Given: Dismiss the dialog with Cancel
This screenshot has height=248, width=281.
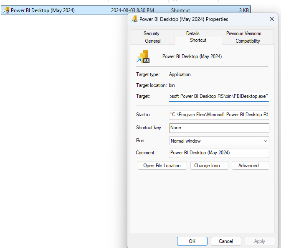Looking at the screenshot, I should pos(226,241).
